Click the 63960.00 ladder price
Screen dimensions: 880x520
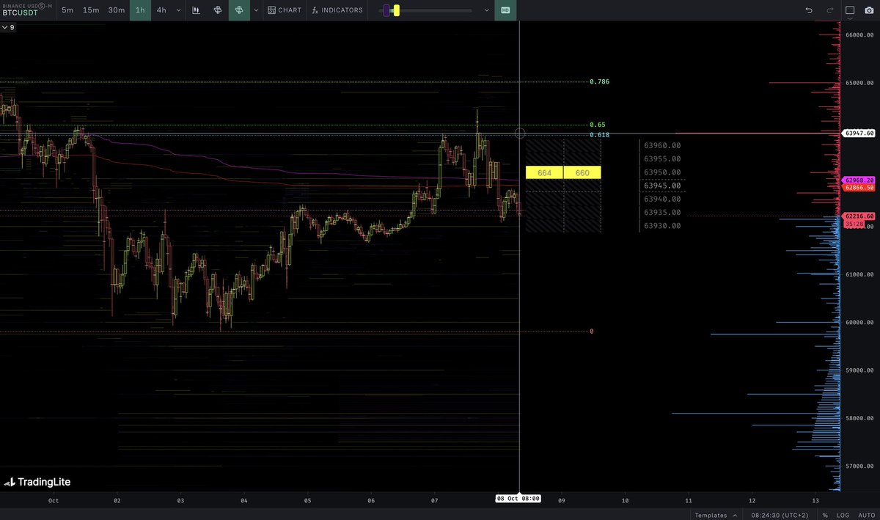tap(662, 145)
